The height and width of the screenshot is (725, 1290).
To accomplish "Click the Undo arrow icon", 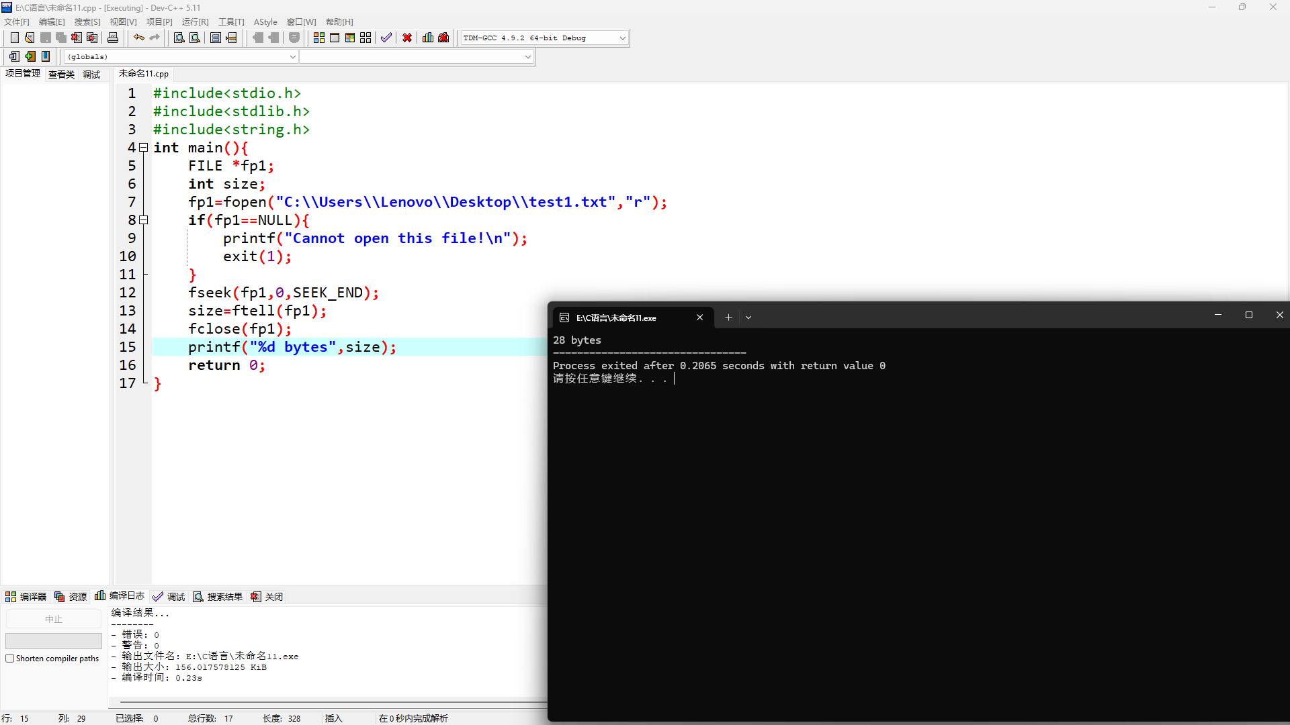I will click(x=139, y=38).
